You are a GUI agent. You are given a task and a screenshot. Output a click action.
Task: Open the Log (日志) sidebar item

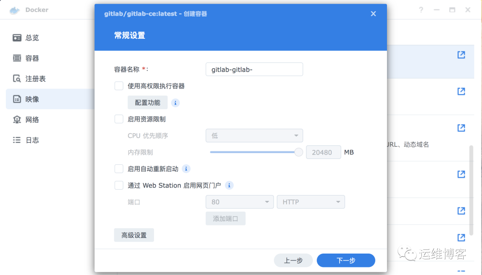[x=49, y=140]
